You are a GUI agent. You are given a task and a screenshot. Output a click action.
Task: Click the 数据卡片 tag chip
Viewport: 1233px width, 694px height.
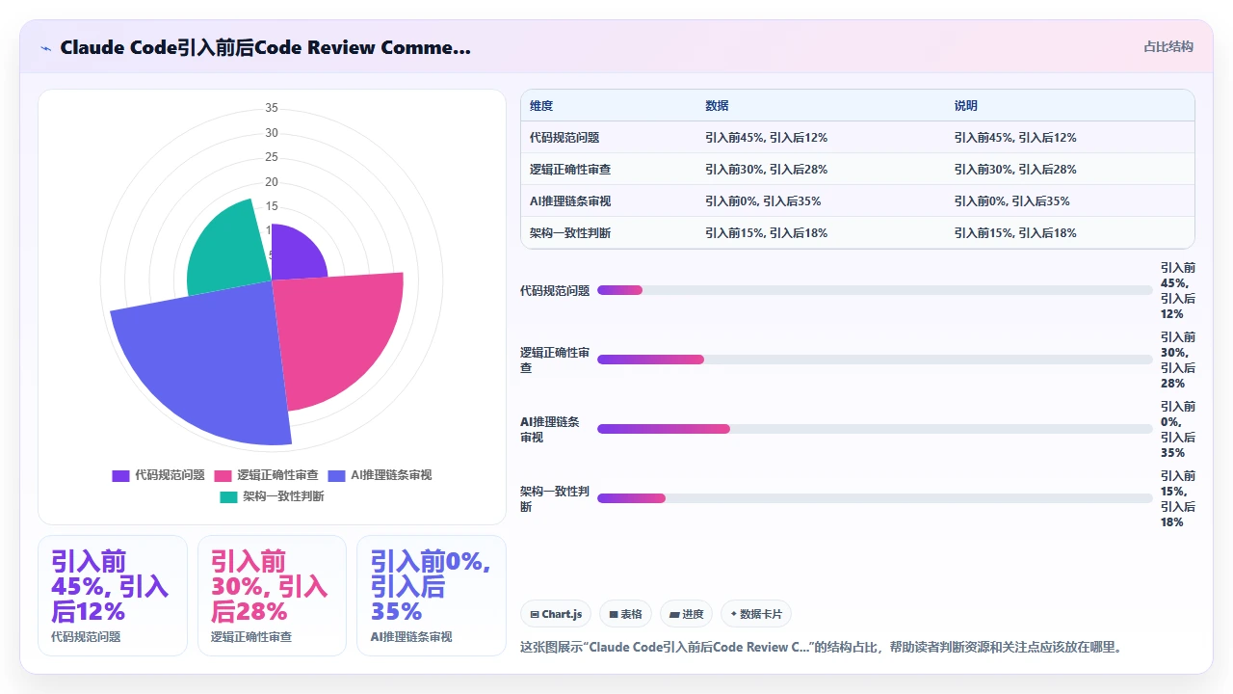[x=756, y=614]
